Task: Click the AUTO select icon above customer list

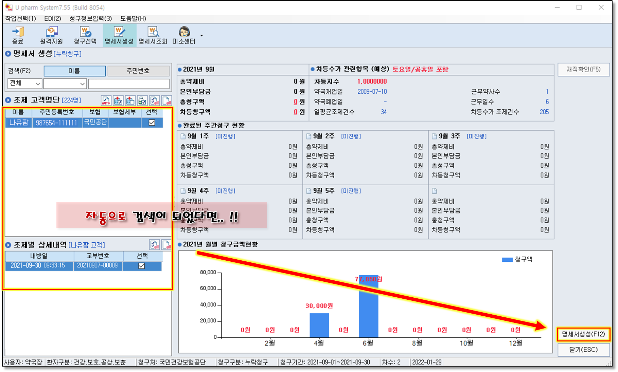Action: (106, 100)
